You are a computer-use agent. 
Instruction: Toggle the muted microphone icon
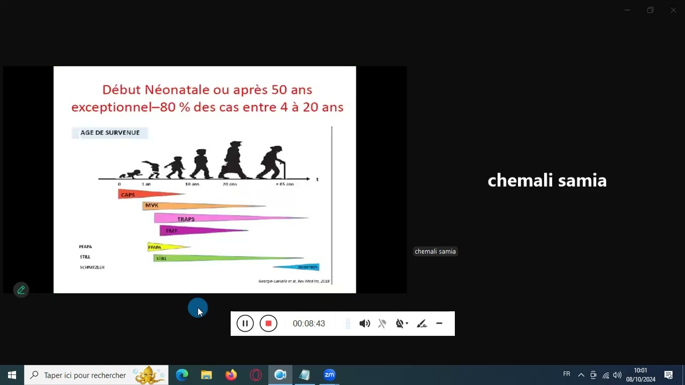click(x=382, y=324)
